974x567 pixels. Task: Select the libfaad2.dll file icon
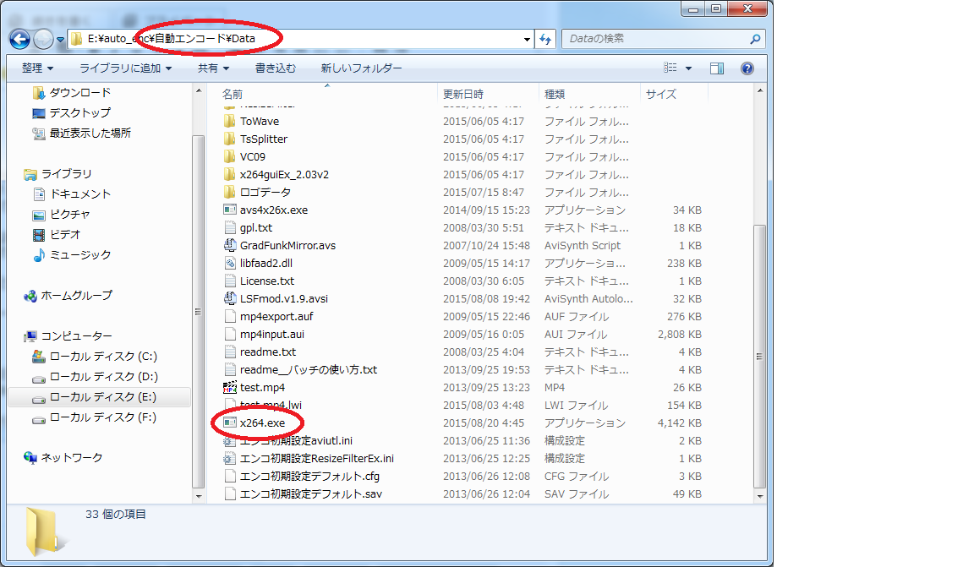click(x=230, y=264)
